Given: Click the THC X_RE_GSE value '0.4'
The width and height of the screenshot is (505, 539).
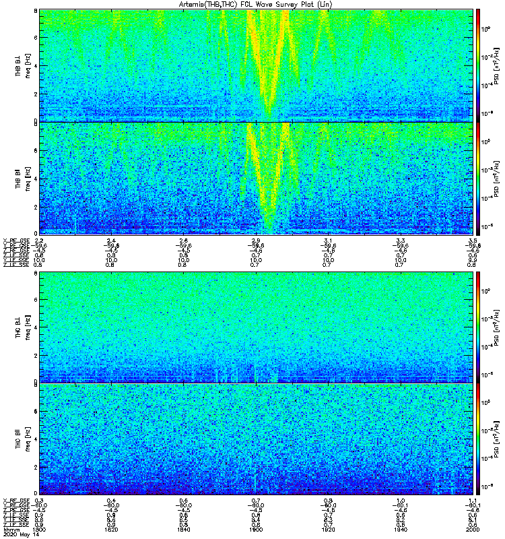Looking at the screenshot, I should click(x=111, y=501).
